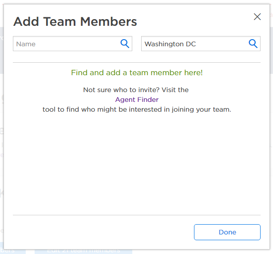Click the search icon beside Washington DC

click(253, 44)
